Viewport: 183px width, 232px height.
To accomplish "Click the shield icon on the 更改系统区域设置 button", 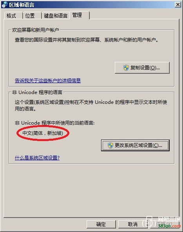I will 111,145.
